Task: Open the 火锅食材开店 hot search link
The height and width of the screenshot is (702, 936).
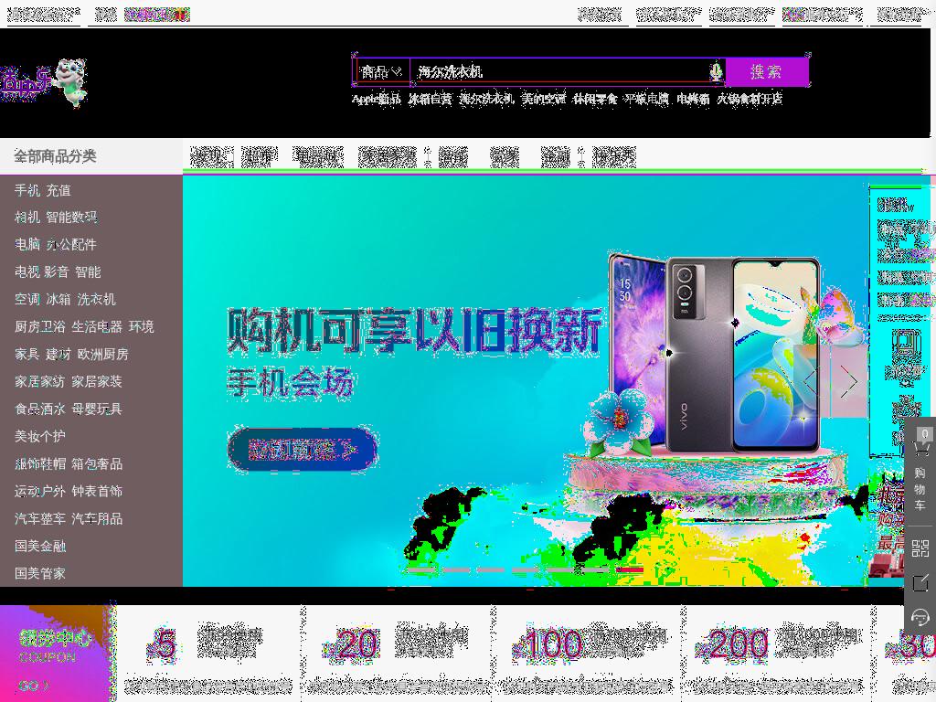Action: [750, 99]
